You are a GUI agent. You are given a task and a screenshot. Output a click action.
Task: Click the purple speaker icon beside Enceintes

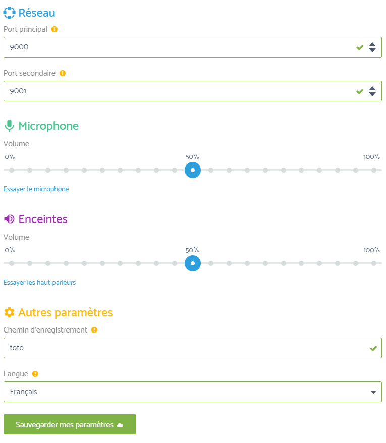coord(9,219)
